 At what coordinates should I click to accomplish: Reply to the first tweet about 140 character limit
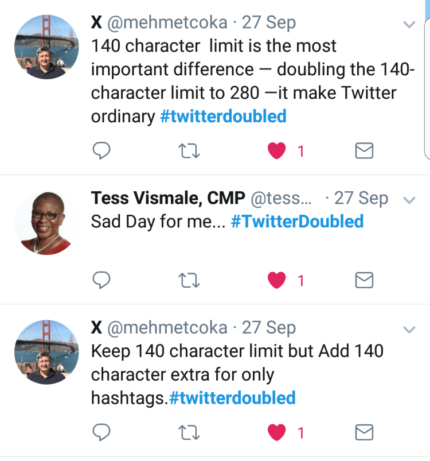point(101,151)
